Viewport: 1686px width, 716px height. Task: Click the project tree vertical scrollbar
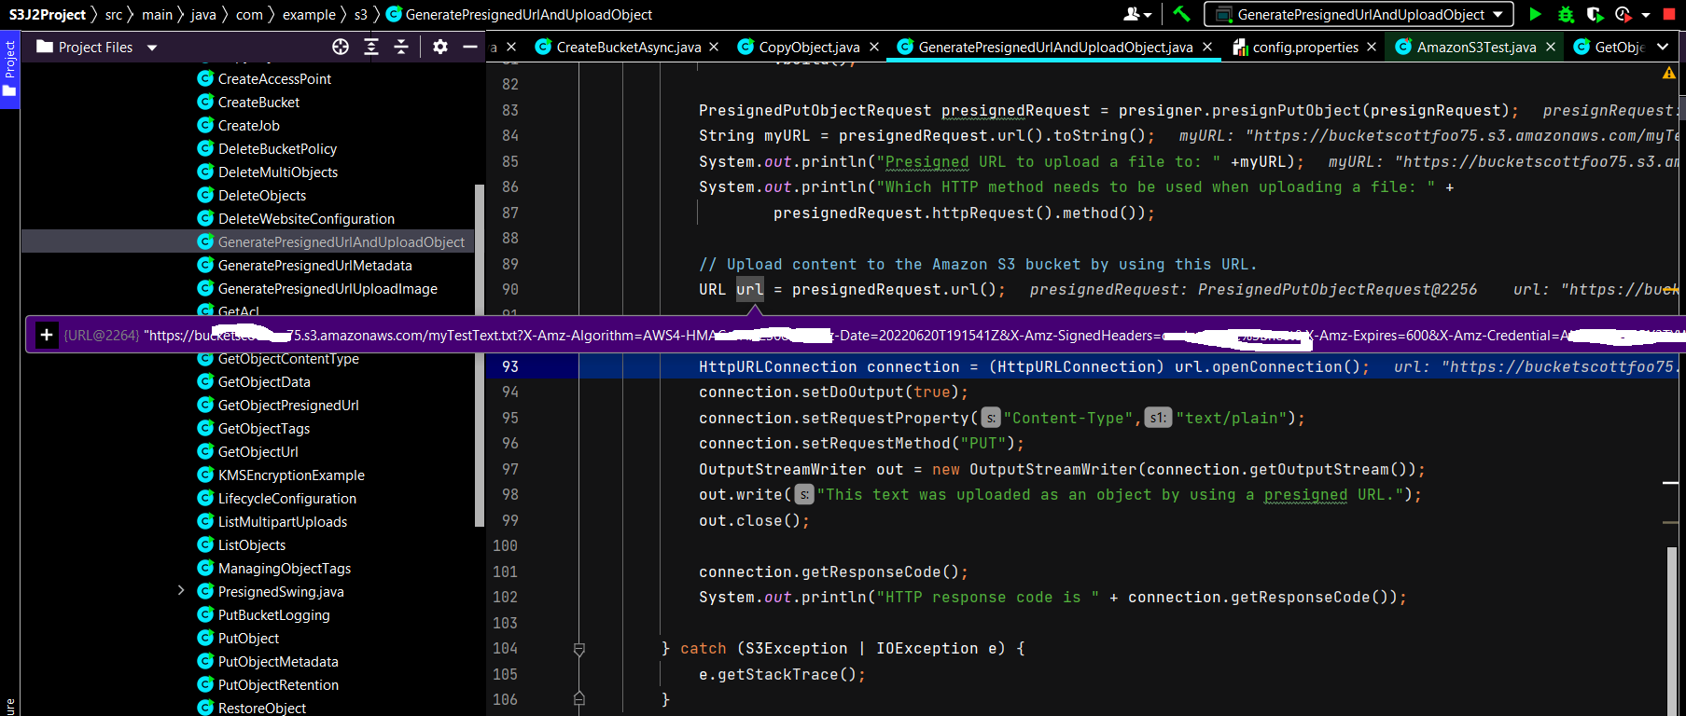tap(480, 354)
